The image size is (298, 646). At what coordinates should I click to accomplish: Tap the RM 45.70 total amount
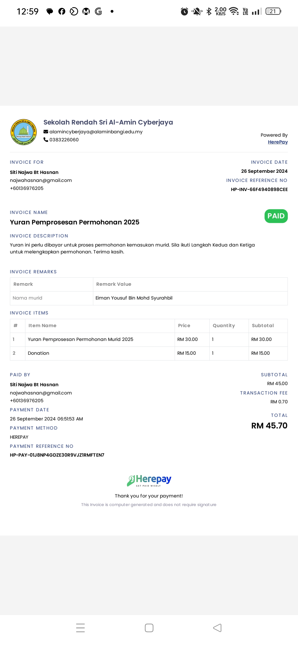point(269,426)
